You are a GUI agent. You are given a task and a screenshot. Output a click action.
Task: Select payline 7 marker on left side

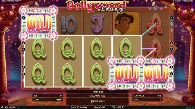point(23,67)
